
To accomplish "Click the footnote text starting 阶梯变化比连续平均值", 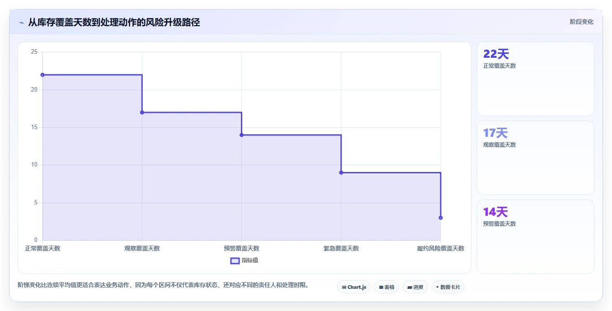I will [163, 285].
